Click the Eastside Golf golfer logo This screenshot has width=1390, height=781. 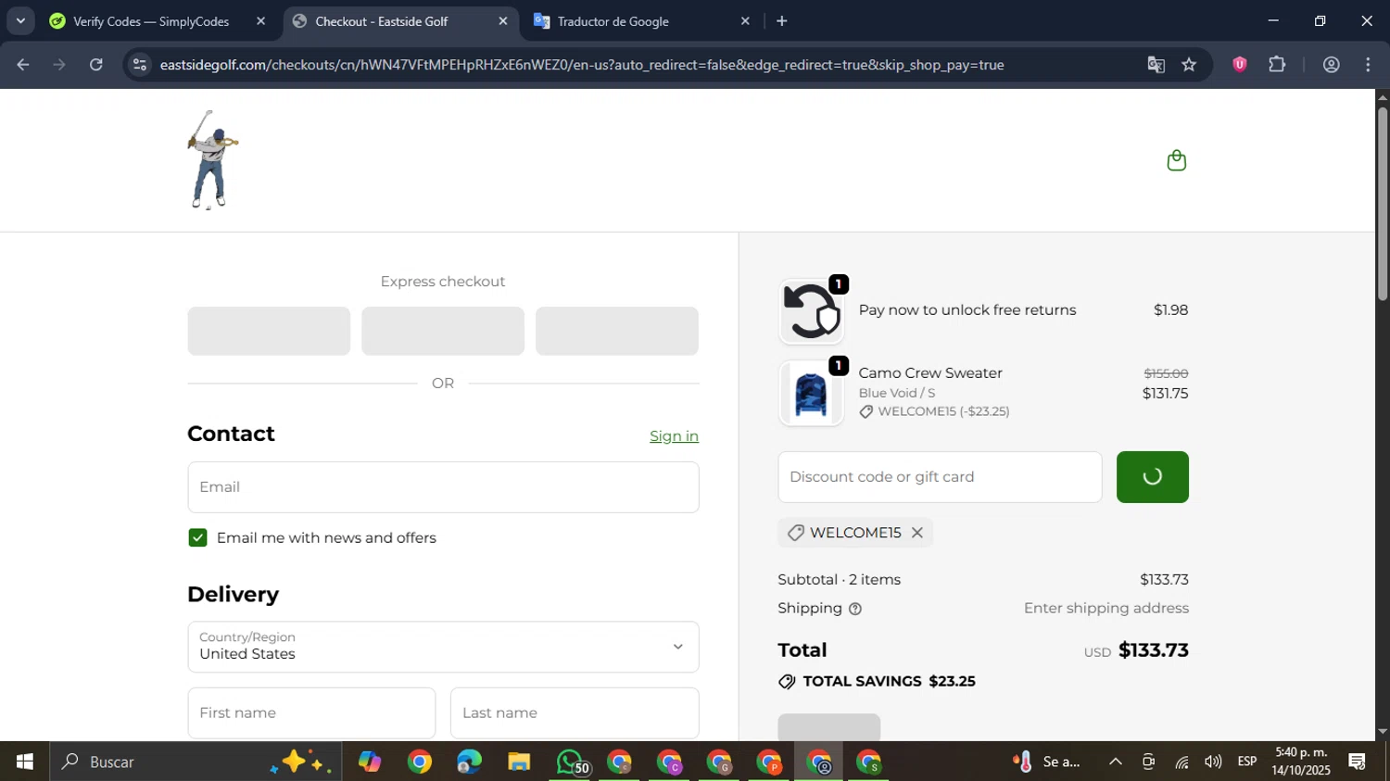212,160
